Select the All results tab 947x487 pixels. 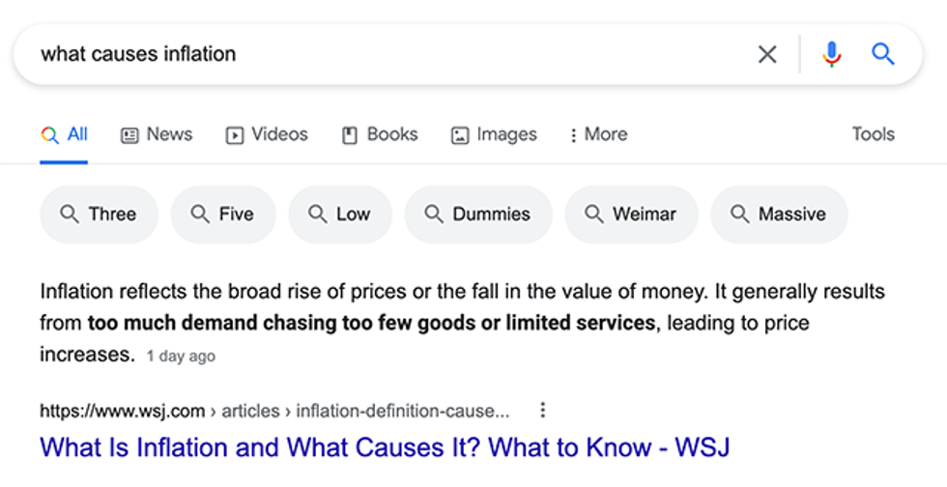click(x=65, y=134)
